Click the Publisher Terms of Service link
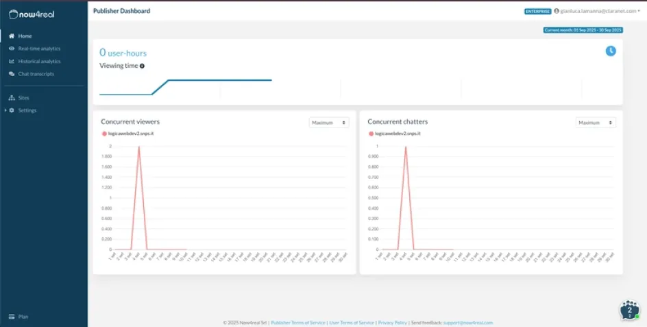Screen dimensions: 647x327 coord(297,322)
